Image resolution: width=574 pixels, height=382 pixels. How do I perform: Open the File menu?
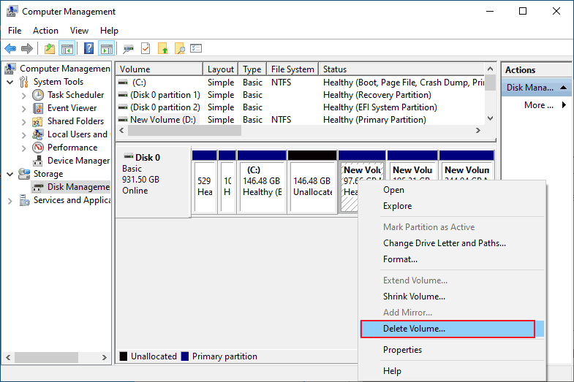click(15, 31)
